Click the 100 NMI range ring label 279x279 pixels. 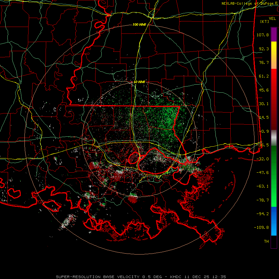pyautogui.click(x=139, y=24)
